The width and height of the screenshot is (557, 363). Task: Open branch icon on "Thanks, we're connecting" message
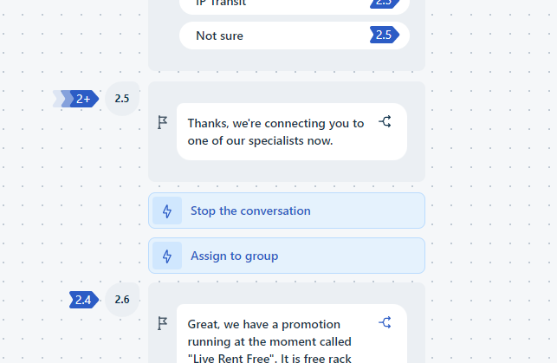click(x=385, y=121)
